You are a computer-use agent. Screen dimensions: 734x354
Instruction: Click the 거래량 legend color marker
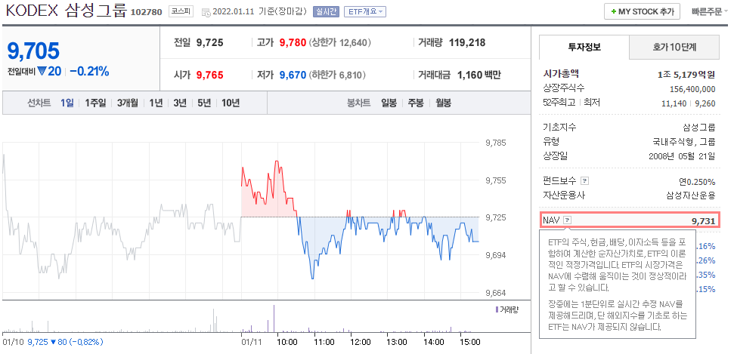coord(497,309)
